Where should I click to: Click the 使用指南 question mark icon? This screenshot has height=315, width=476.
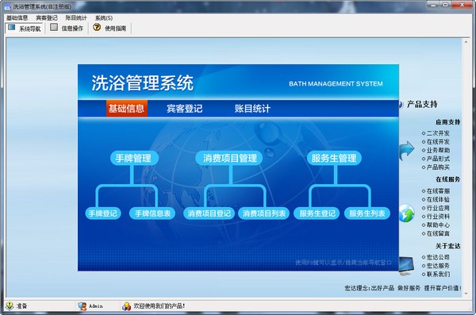97,27
